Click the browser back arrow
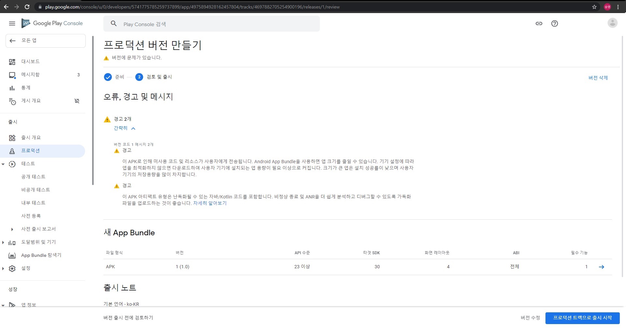Image resolution: width=626 pixels, height=328 pixels. [6, 7]
